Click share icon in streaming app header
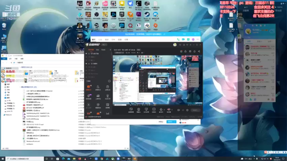The image size is (287, 161). [199, 52]
